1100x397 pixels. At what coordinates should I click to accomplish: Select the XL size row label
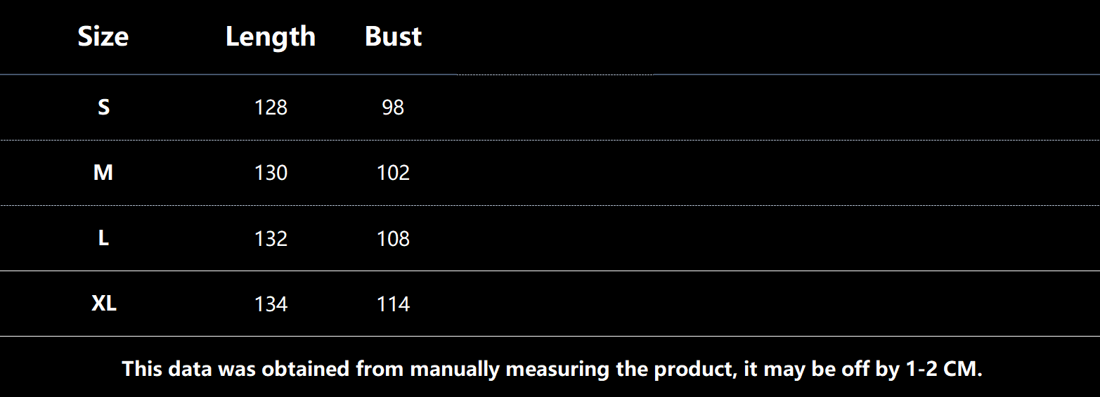[x=104, y=304]
